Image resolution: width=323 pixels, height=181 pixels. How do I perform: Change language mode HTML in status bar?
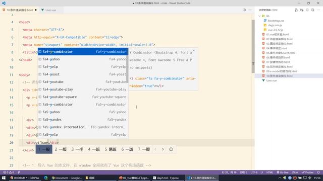(x=270, y=172)
